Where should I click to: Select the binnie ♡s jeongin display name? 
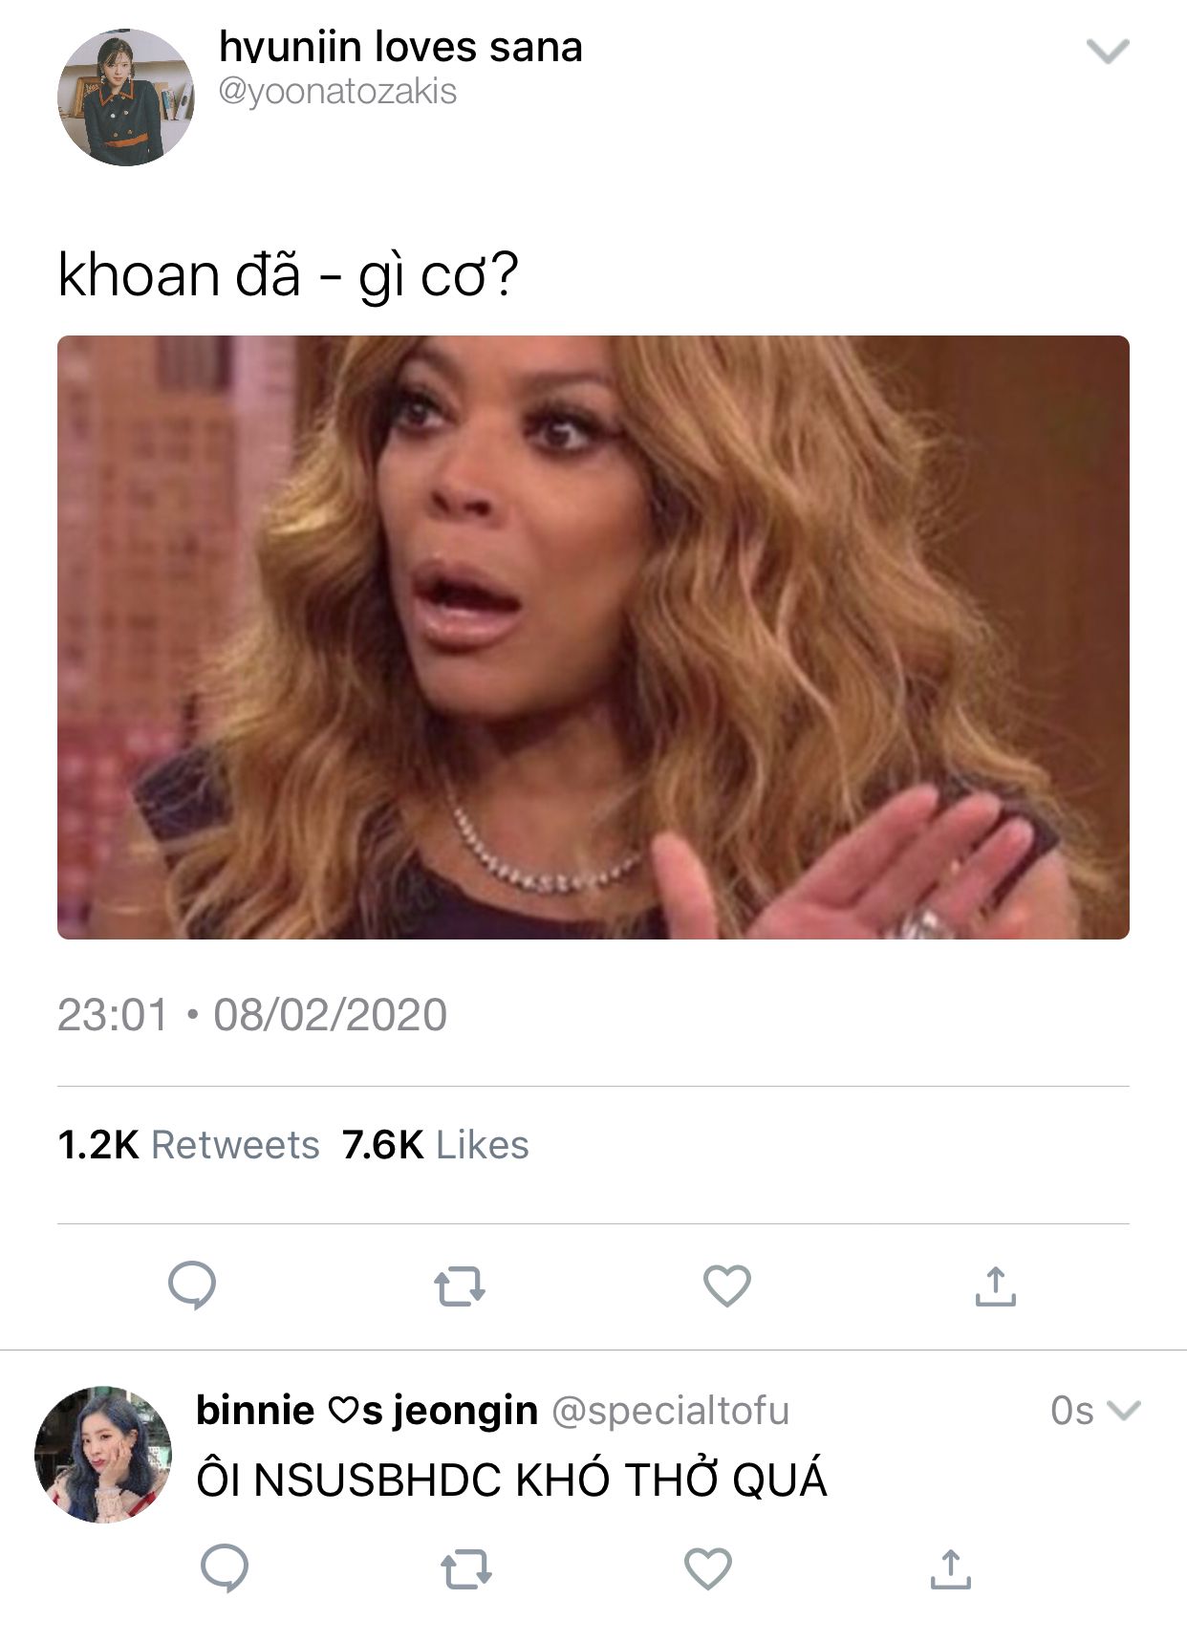(367, 1411)
